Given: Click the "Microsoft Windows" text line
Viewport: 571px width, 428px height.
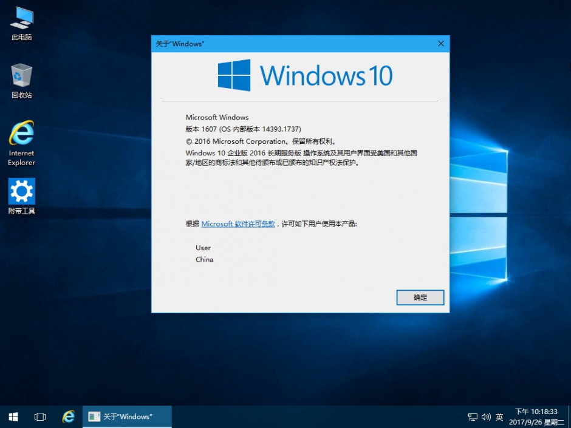Looking at the screenshot, I should click(217, 117).
